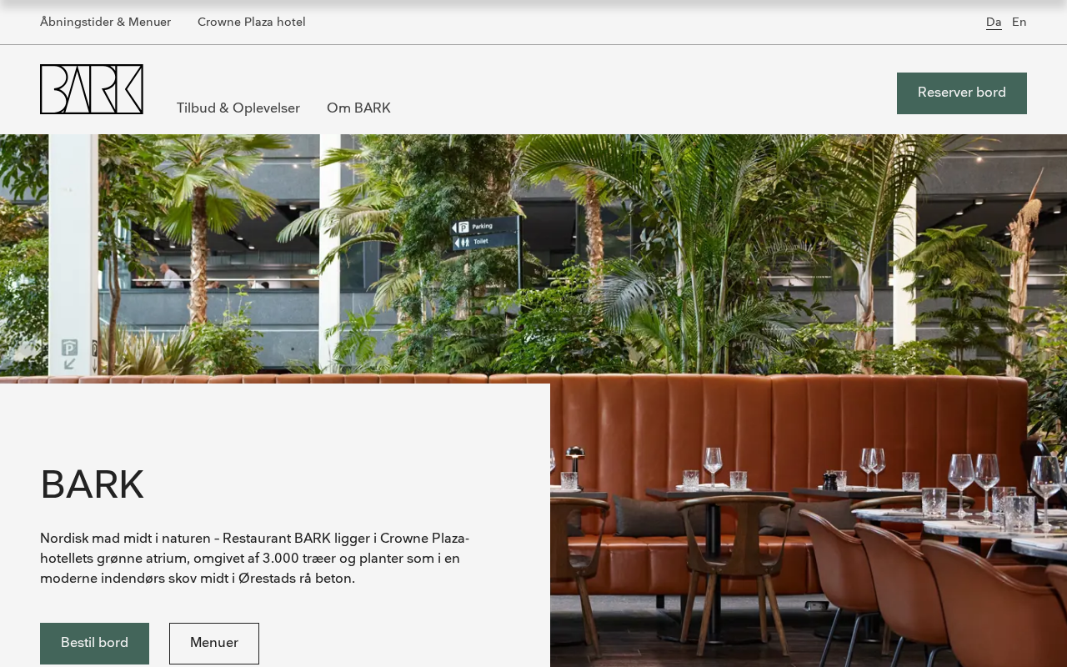Click the P symbol on white pillar
The width and height of the screenshot is (1067, 667).
click(69, 347)
